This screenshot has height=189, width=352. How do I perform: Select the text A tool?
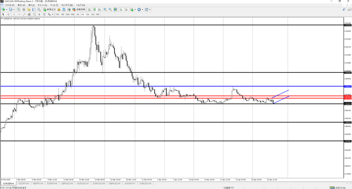coord(39,14)
